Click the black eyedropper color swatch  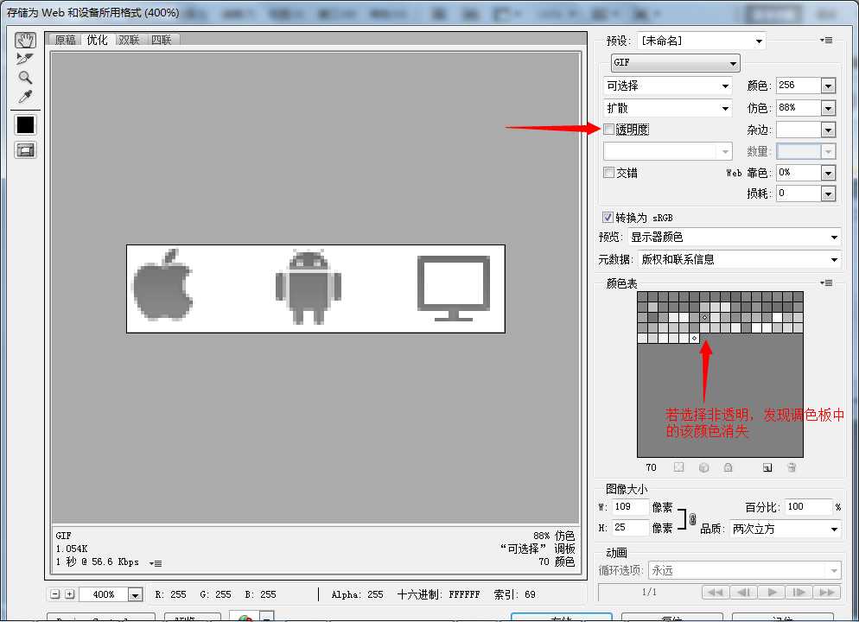[x=25, y=124]
